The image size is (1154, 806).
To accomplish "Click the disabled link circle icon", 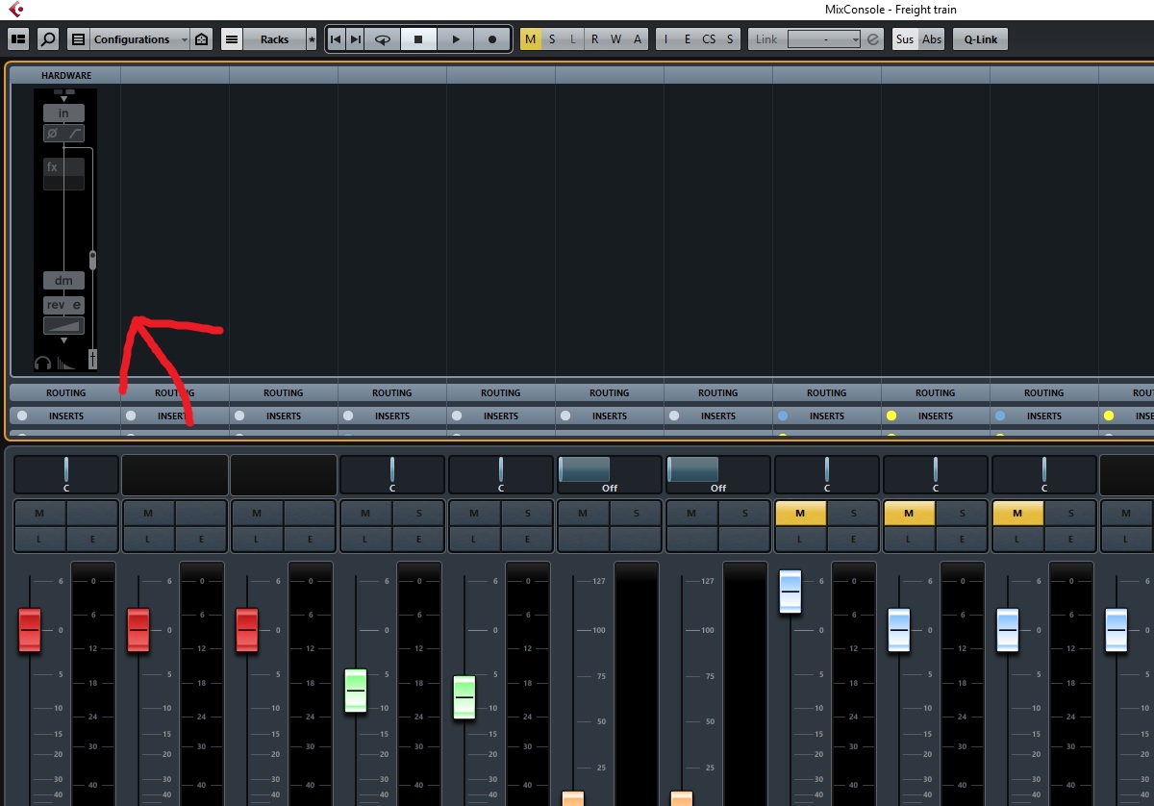I will [x=873, y=39].
